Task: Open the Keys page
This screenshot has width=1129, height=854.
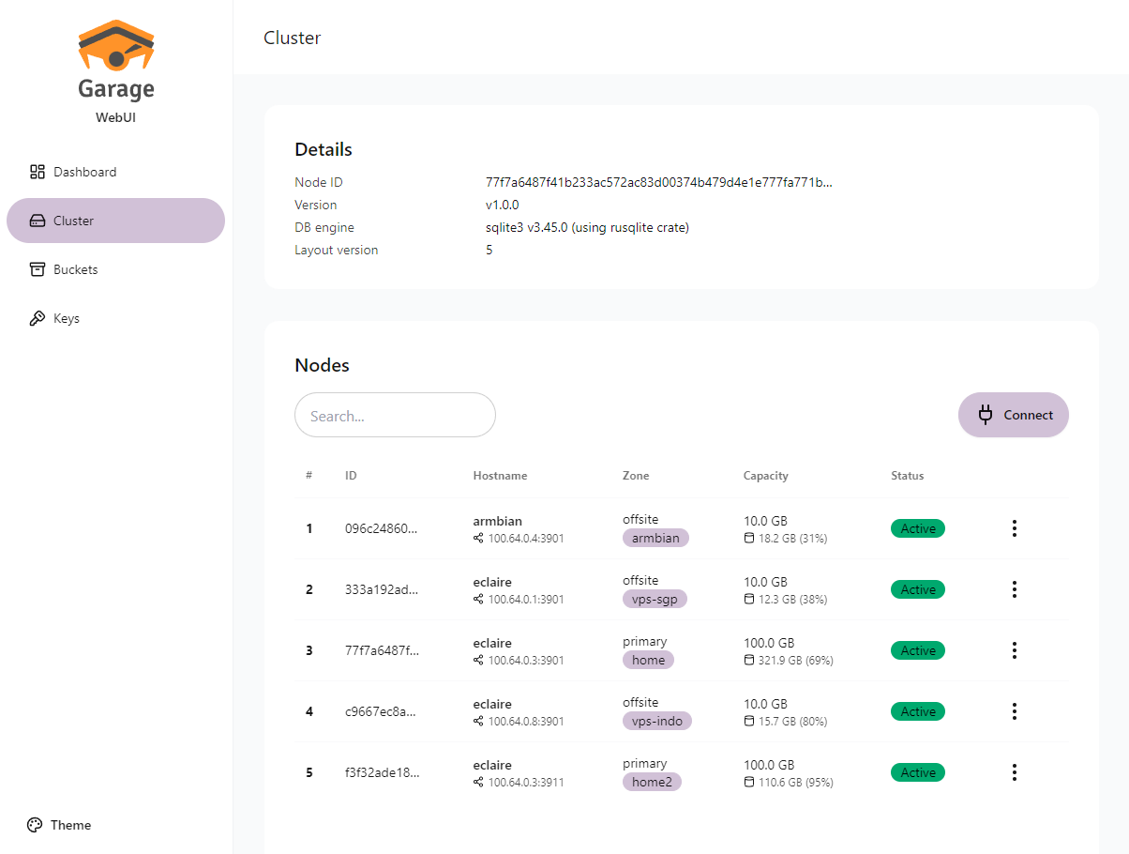Action: coord(66,318)
